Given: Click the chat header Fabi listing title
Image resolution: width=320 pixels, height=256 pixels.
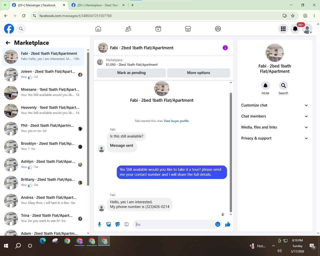Looking at the screenshot, I should pos(141,48).
